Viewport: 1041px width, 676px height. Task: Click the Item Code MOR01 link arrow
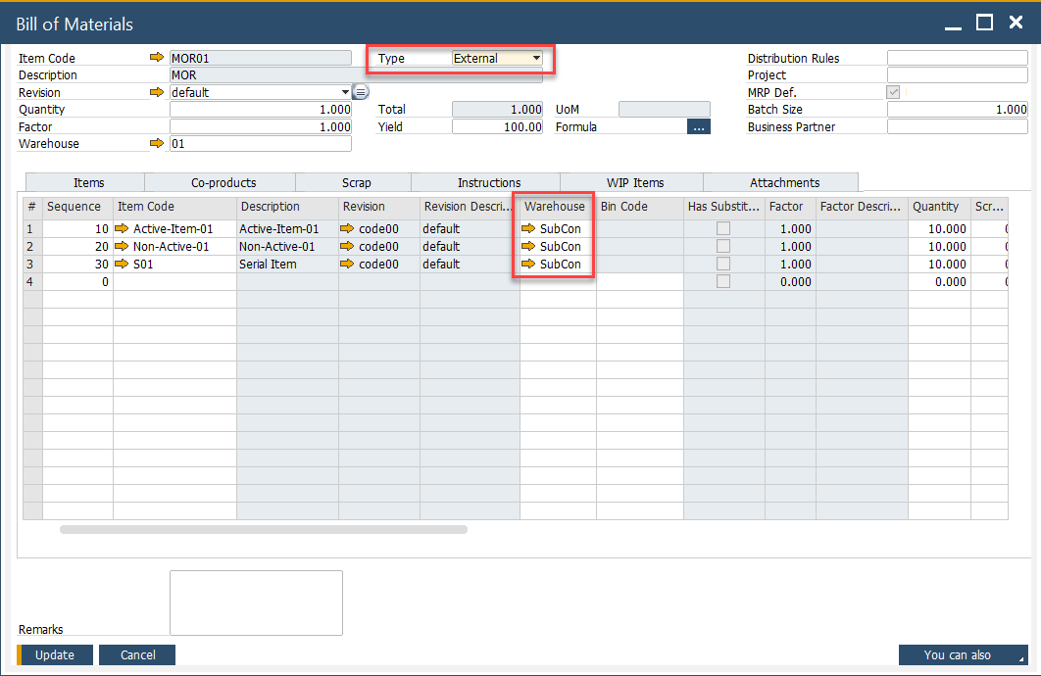point(157,59)
